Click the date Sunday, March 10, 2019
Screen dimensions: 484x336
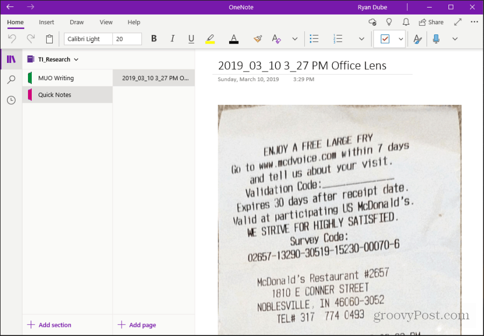pos(248,79)
